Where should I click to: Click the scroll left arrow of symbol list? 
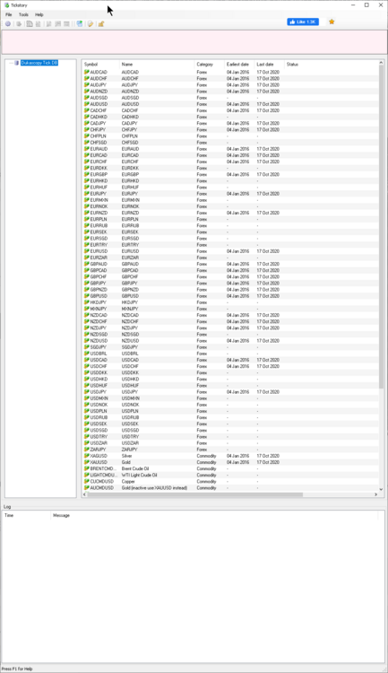tap(84, 494)
